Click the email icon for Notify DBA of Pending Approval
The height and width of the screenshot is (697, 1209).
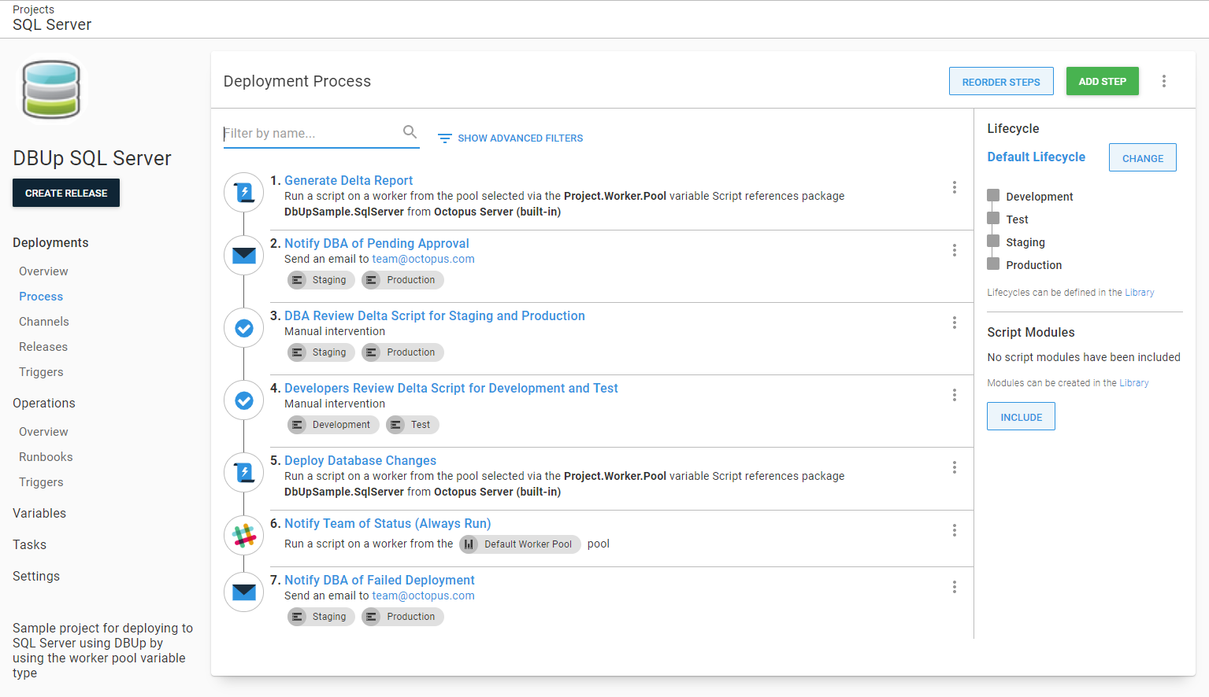pyautogui.click(x=244, y=256)
